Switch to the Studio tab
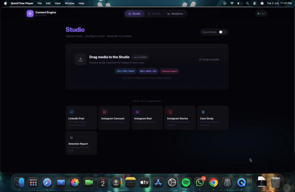This screenshot has width=295, height=192. coord(134,14)
